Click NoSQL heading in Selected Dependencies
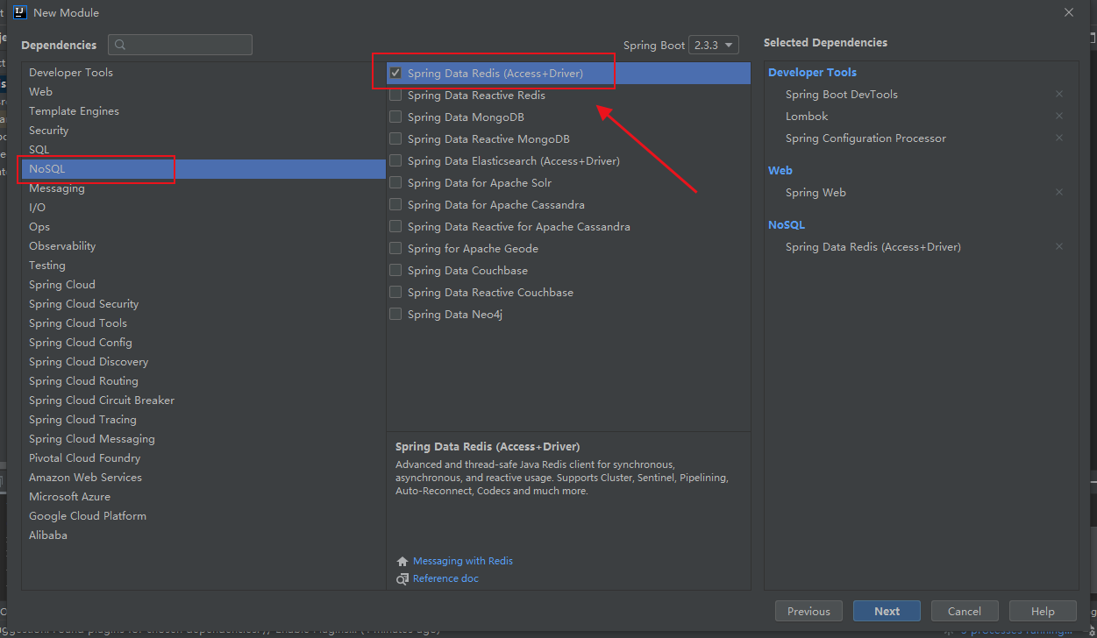Screen dimensions: 1097x638 pyautogui.click(x=786, y=224)
